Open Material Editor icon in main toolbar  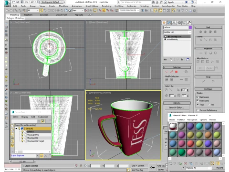(x=174, y=11)
